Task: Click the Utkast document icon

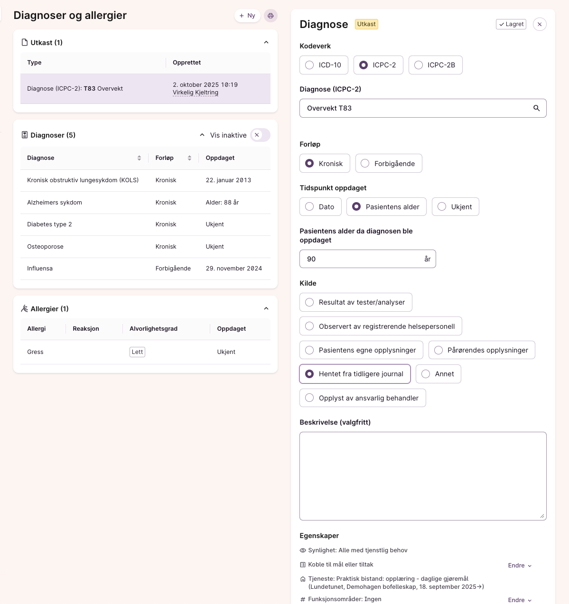Action: (x=25, y=43)
